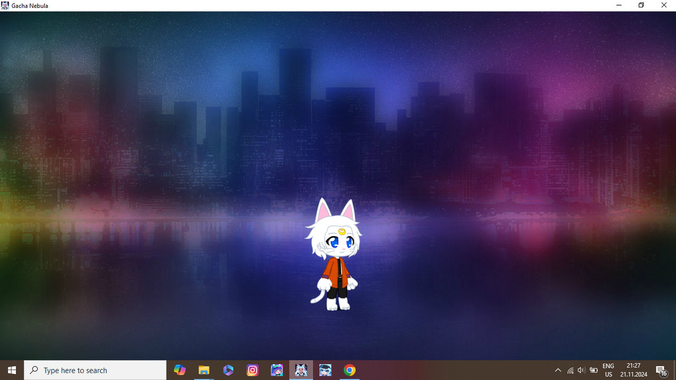Select the active Gacha Nebula taskbar icon

click(x=301, y=370)
